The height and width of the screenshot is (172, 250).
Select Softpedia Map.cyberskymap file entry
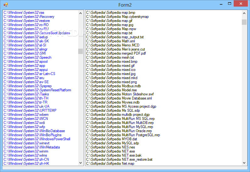click(x=117, y=17)
